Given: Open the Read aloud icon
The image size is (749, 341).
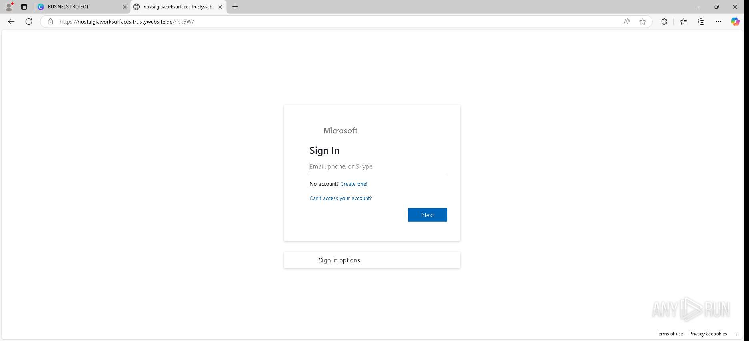Looking at the screenshot, I should [x=627, y=22].
